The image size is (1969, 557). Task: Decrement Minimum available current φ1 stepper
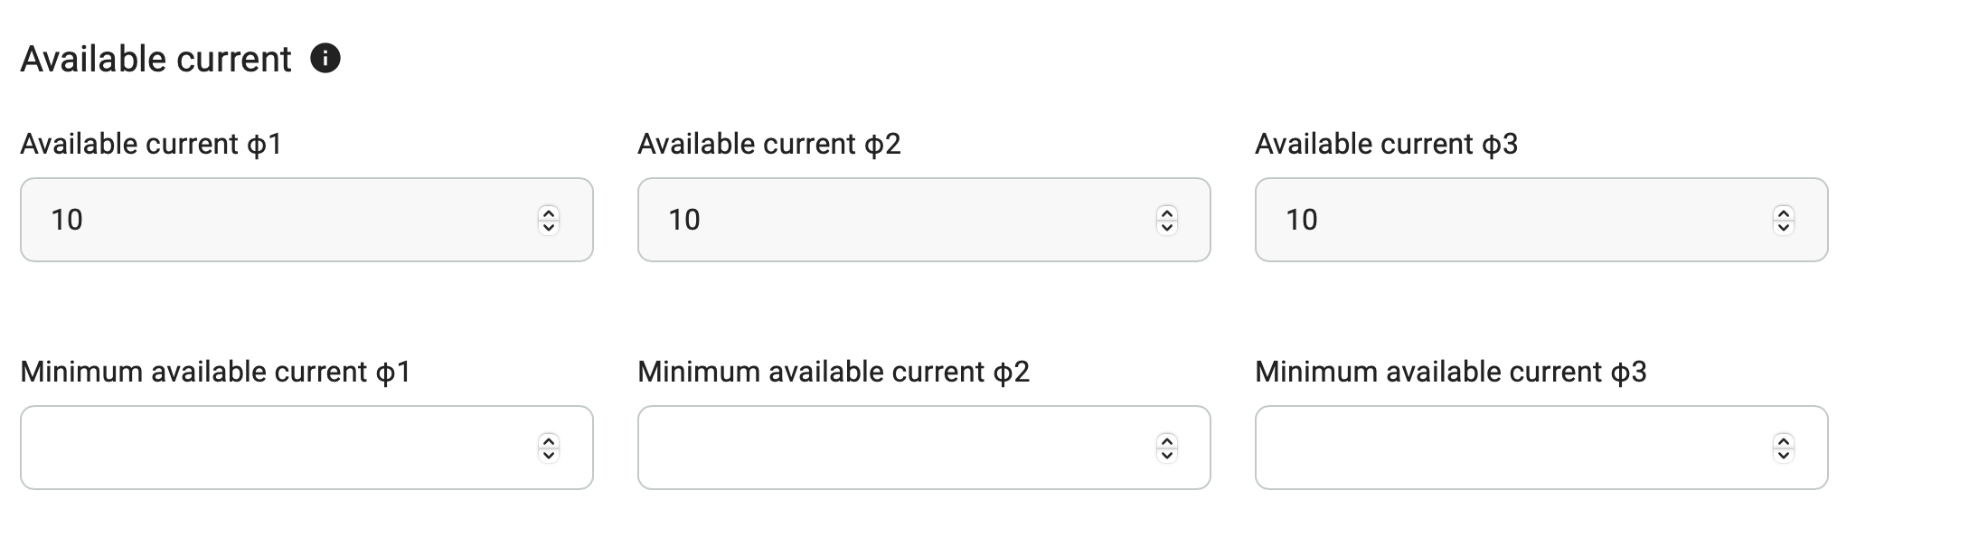pyautogui.click(x=549, y=455)
